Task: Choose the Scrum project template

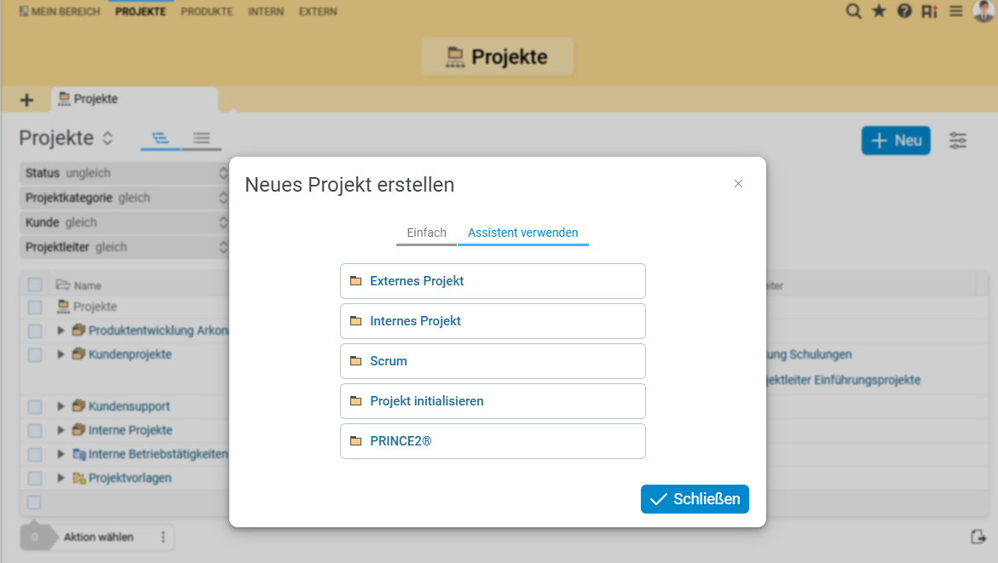Action: click(493, 361)
